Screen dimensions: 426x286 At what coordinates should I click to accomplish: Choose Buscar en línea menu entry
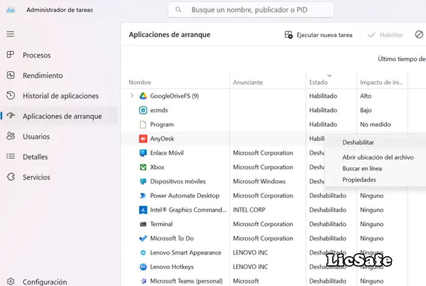pos(362,169)
